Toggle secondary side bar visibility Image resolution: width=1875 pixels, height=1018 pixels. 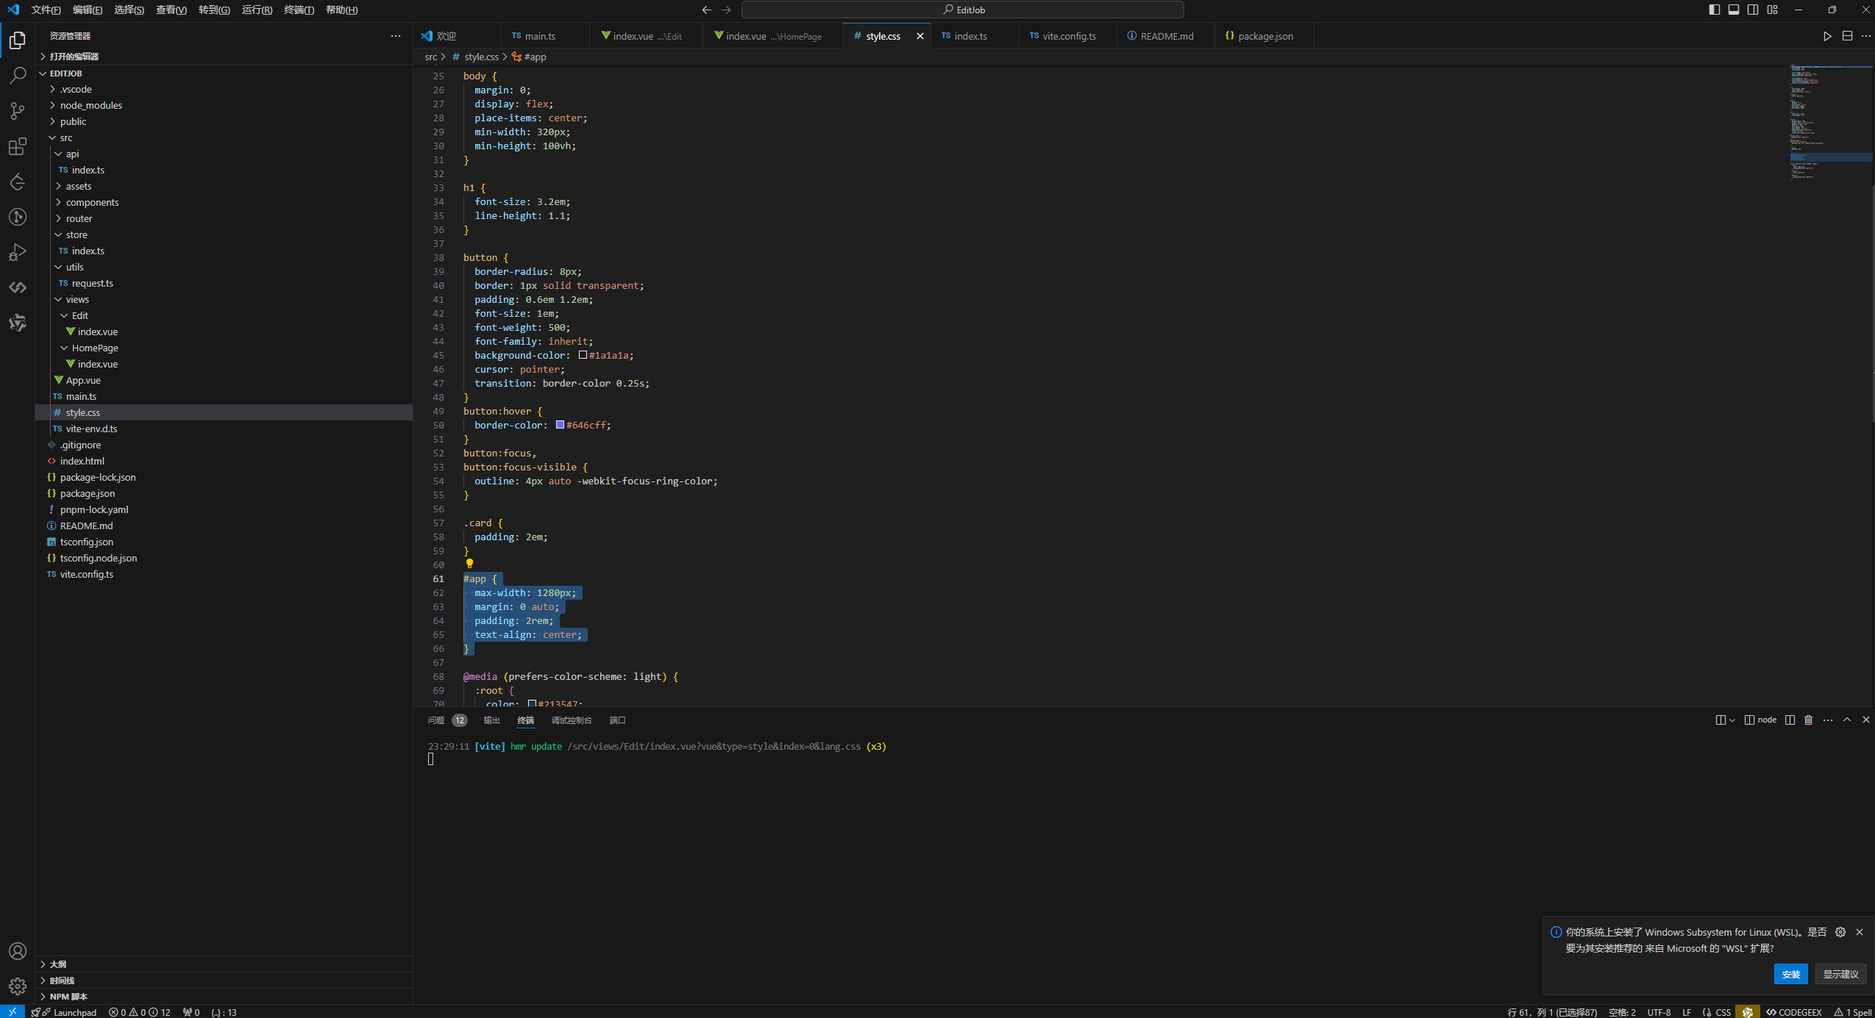[1753, 10]
